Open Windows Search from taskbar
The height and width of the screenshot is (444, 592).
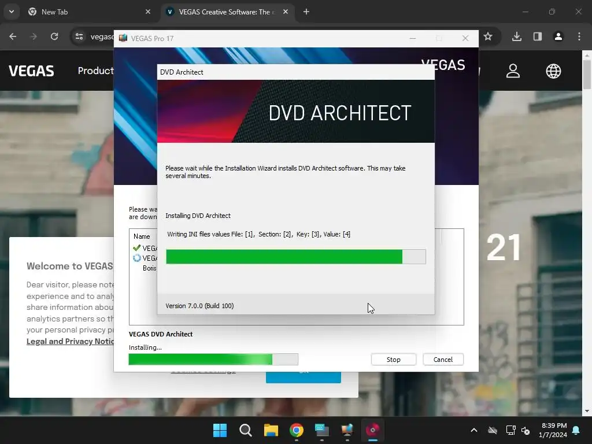tap(245, 430)
